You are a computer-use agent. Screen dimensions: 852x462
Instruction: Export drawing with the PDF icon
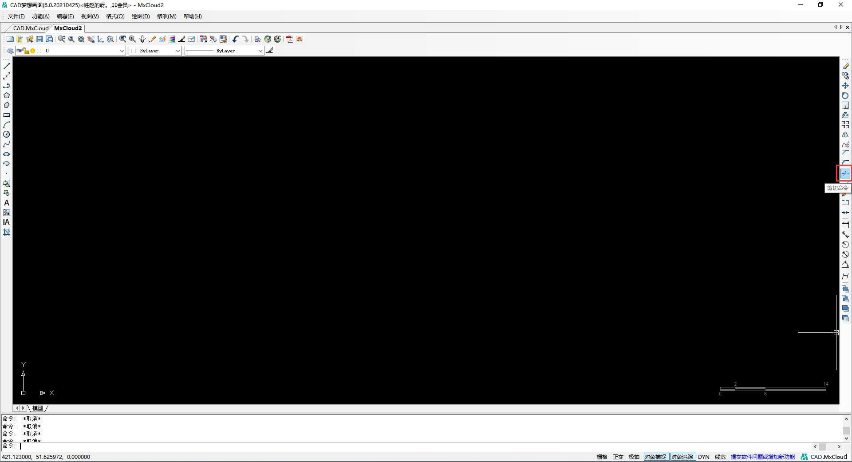tap(289, 39)
